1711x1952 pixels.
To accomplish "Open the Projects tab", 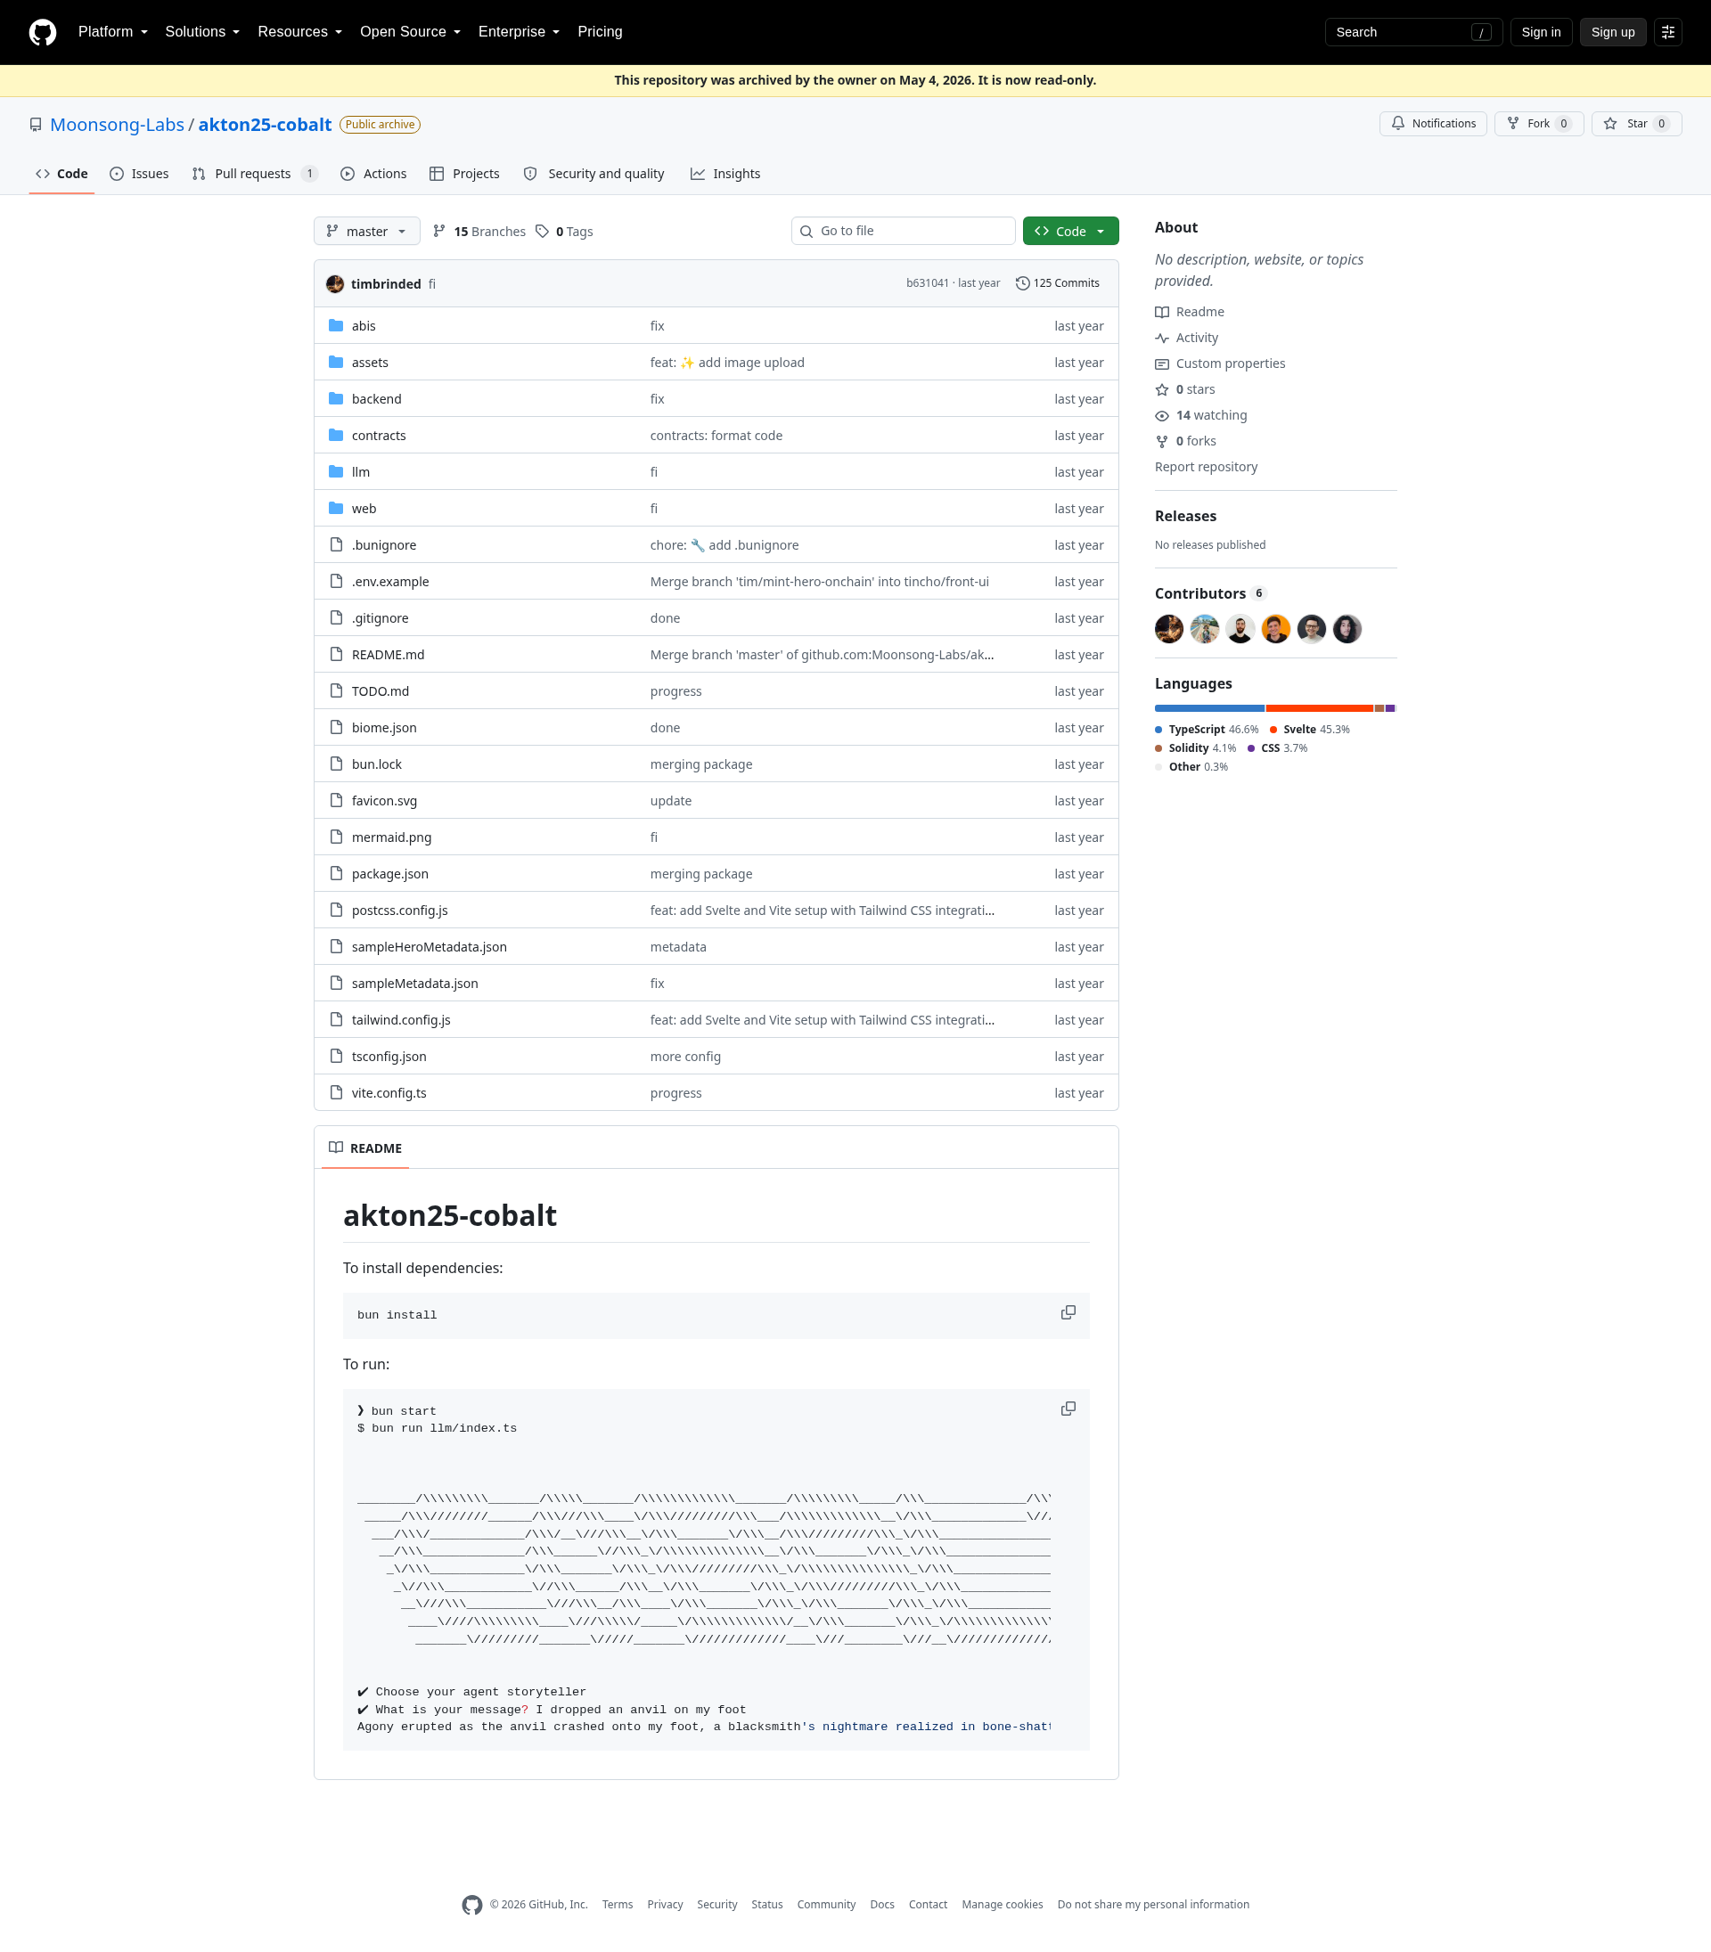I will pos(465,174).
